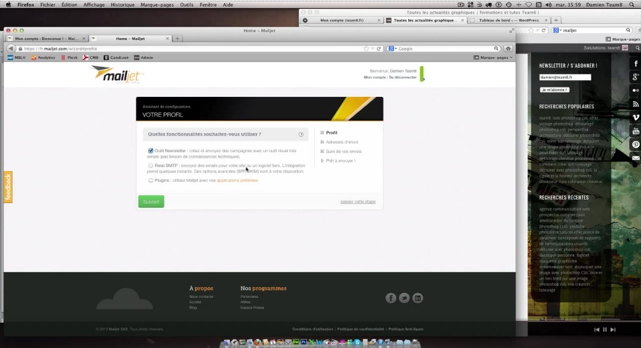The width and height of the screenshot is (641, 348).
Task: Open Marque-pages dropdown in front window
Action: coord(493,57)
